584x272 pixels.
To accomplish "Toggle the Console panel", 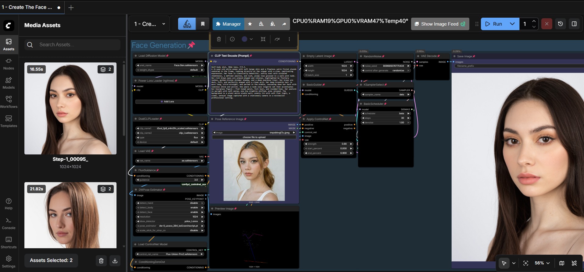I will (x=9, y=224).
